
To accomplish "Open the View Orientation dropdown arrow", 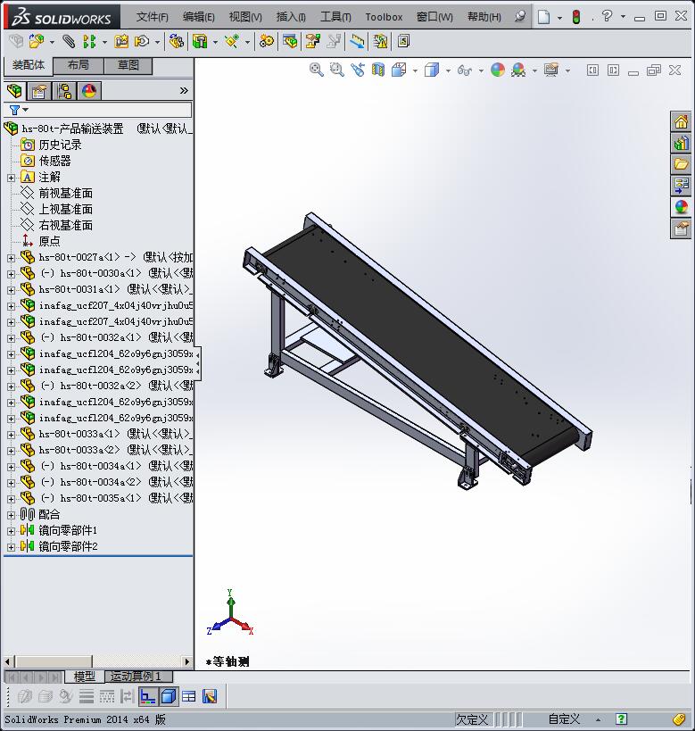I will pyautogui.click(x=414, y=71).
